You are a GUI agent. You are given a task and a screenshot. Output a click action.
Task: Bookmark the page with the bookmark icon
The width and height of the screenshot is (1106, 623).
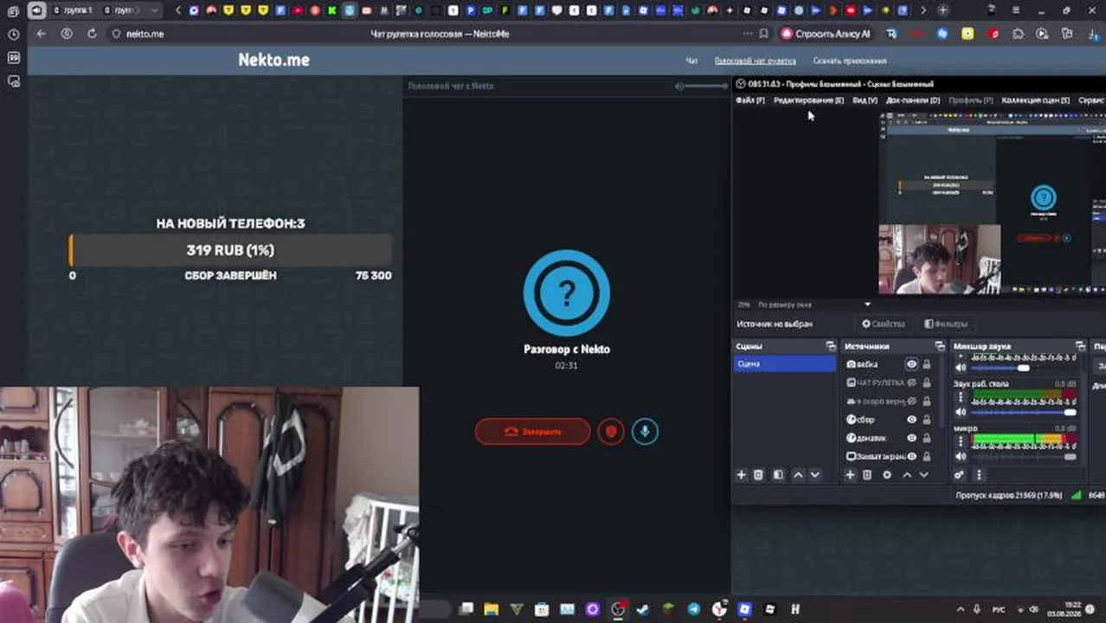point(763,34)
